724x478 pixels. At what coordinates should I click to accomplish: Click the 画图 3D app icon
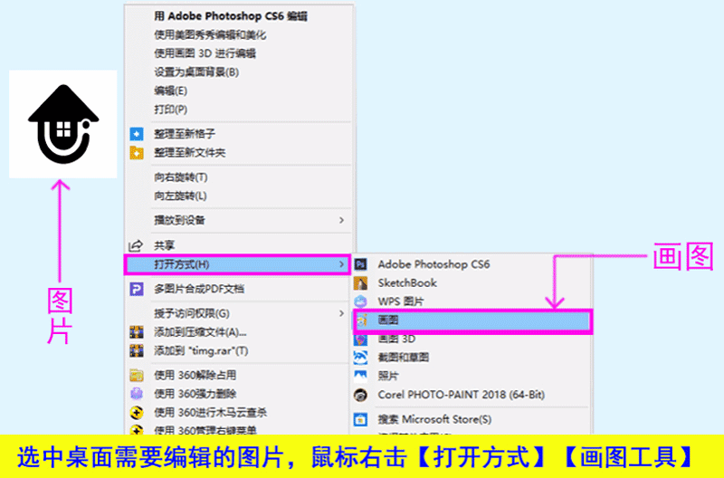[x=360, y=339]
